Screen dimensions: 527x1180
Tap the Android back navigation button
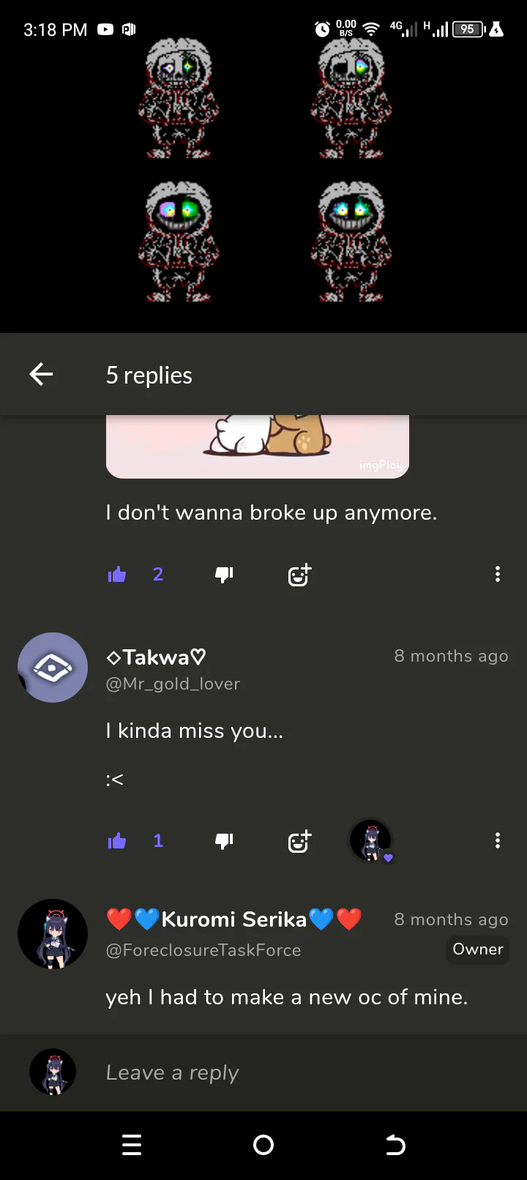(395, 1145)
